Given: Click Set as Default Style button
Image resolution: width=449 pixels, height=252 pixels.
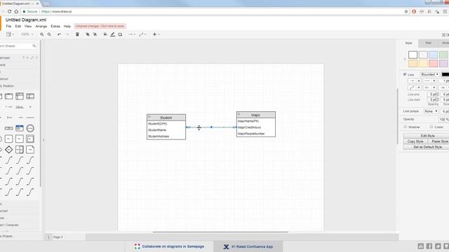Looking at the screenshot, I should pos(427,147).
